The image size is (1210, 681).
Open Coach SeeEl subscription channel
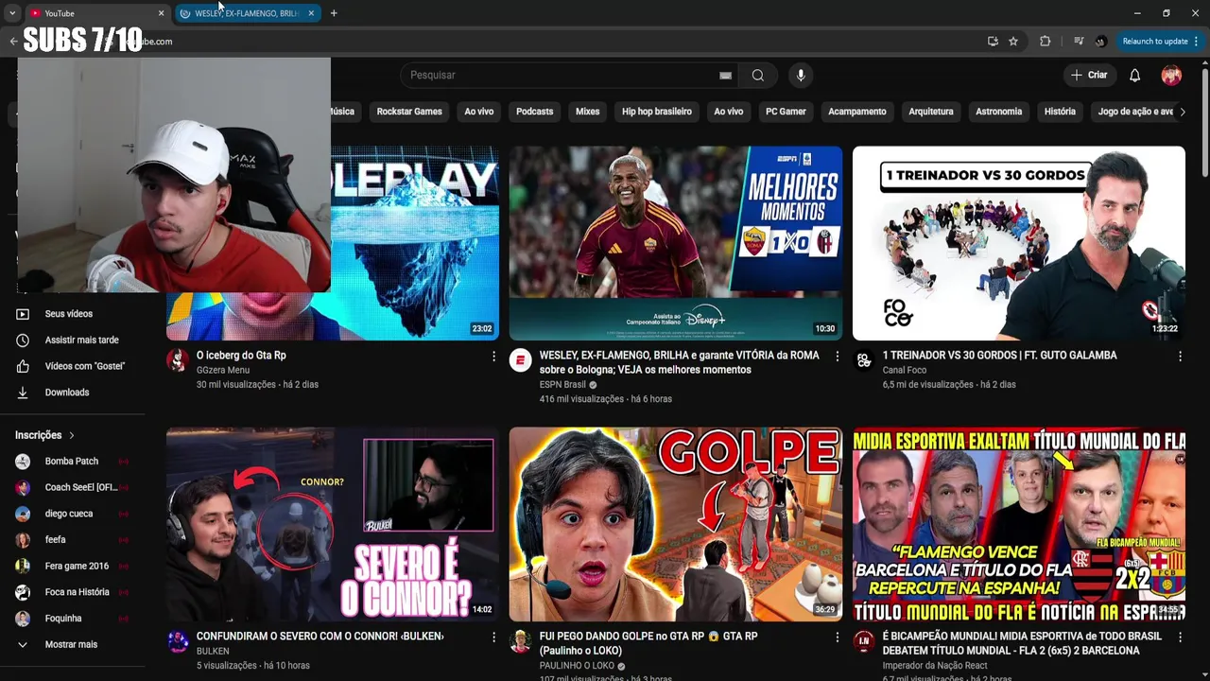tap(72, 488)
